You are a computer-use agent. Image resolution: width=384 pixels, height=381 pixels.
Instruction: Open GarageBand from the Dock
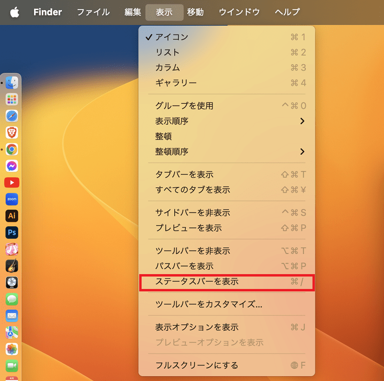pyautogui.click(x=12, y=266)
